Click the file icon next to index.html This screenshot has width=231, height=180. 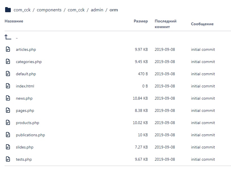(8, 86)
